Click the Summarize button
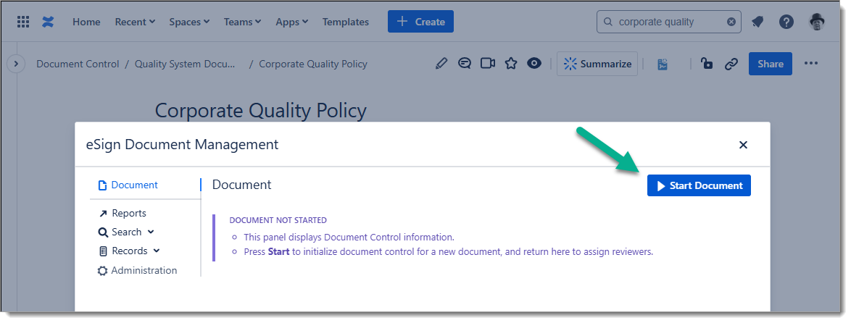 click(597, 64)
